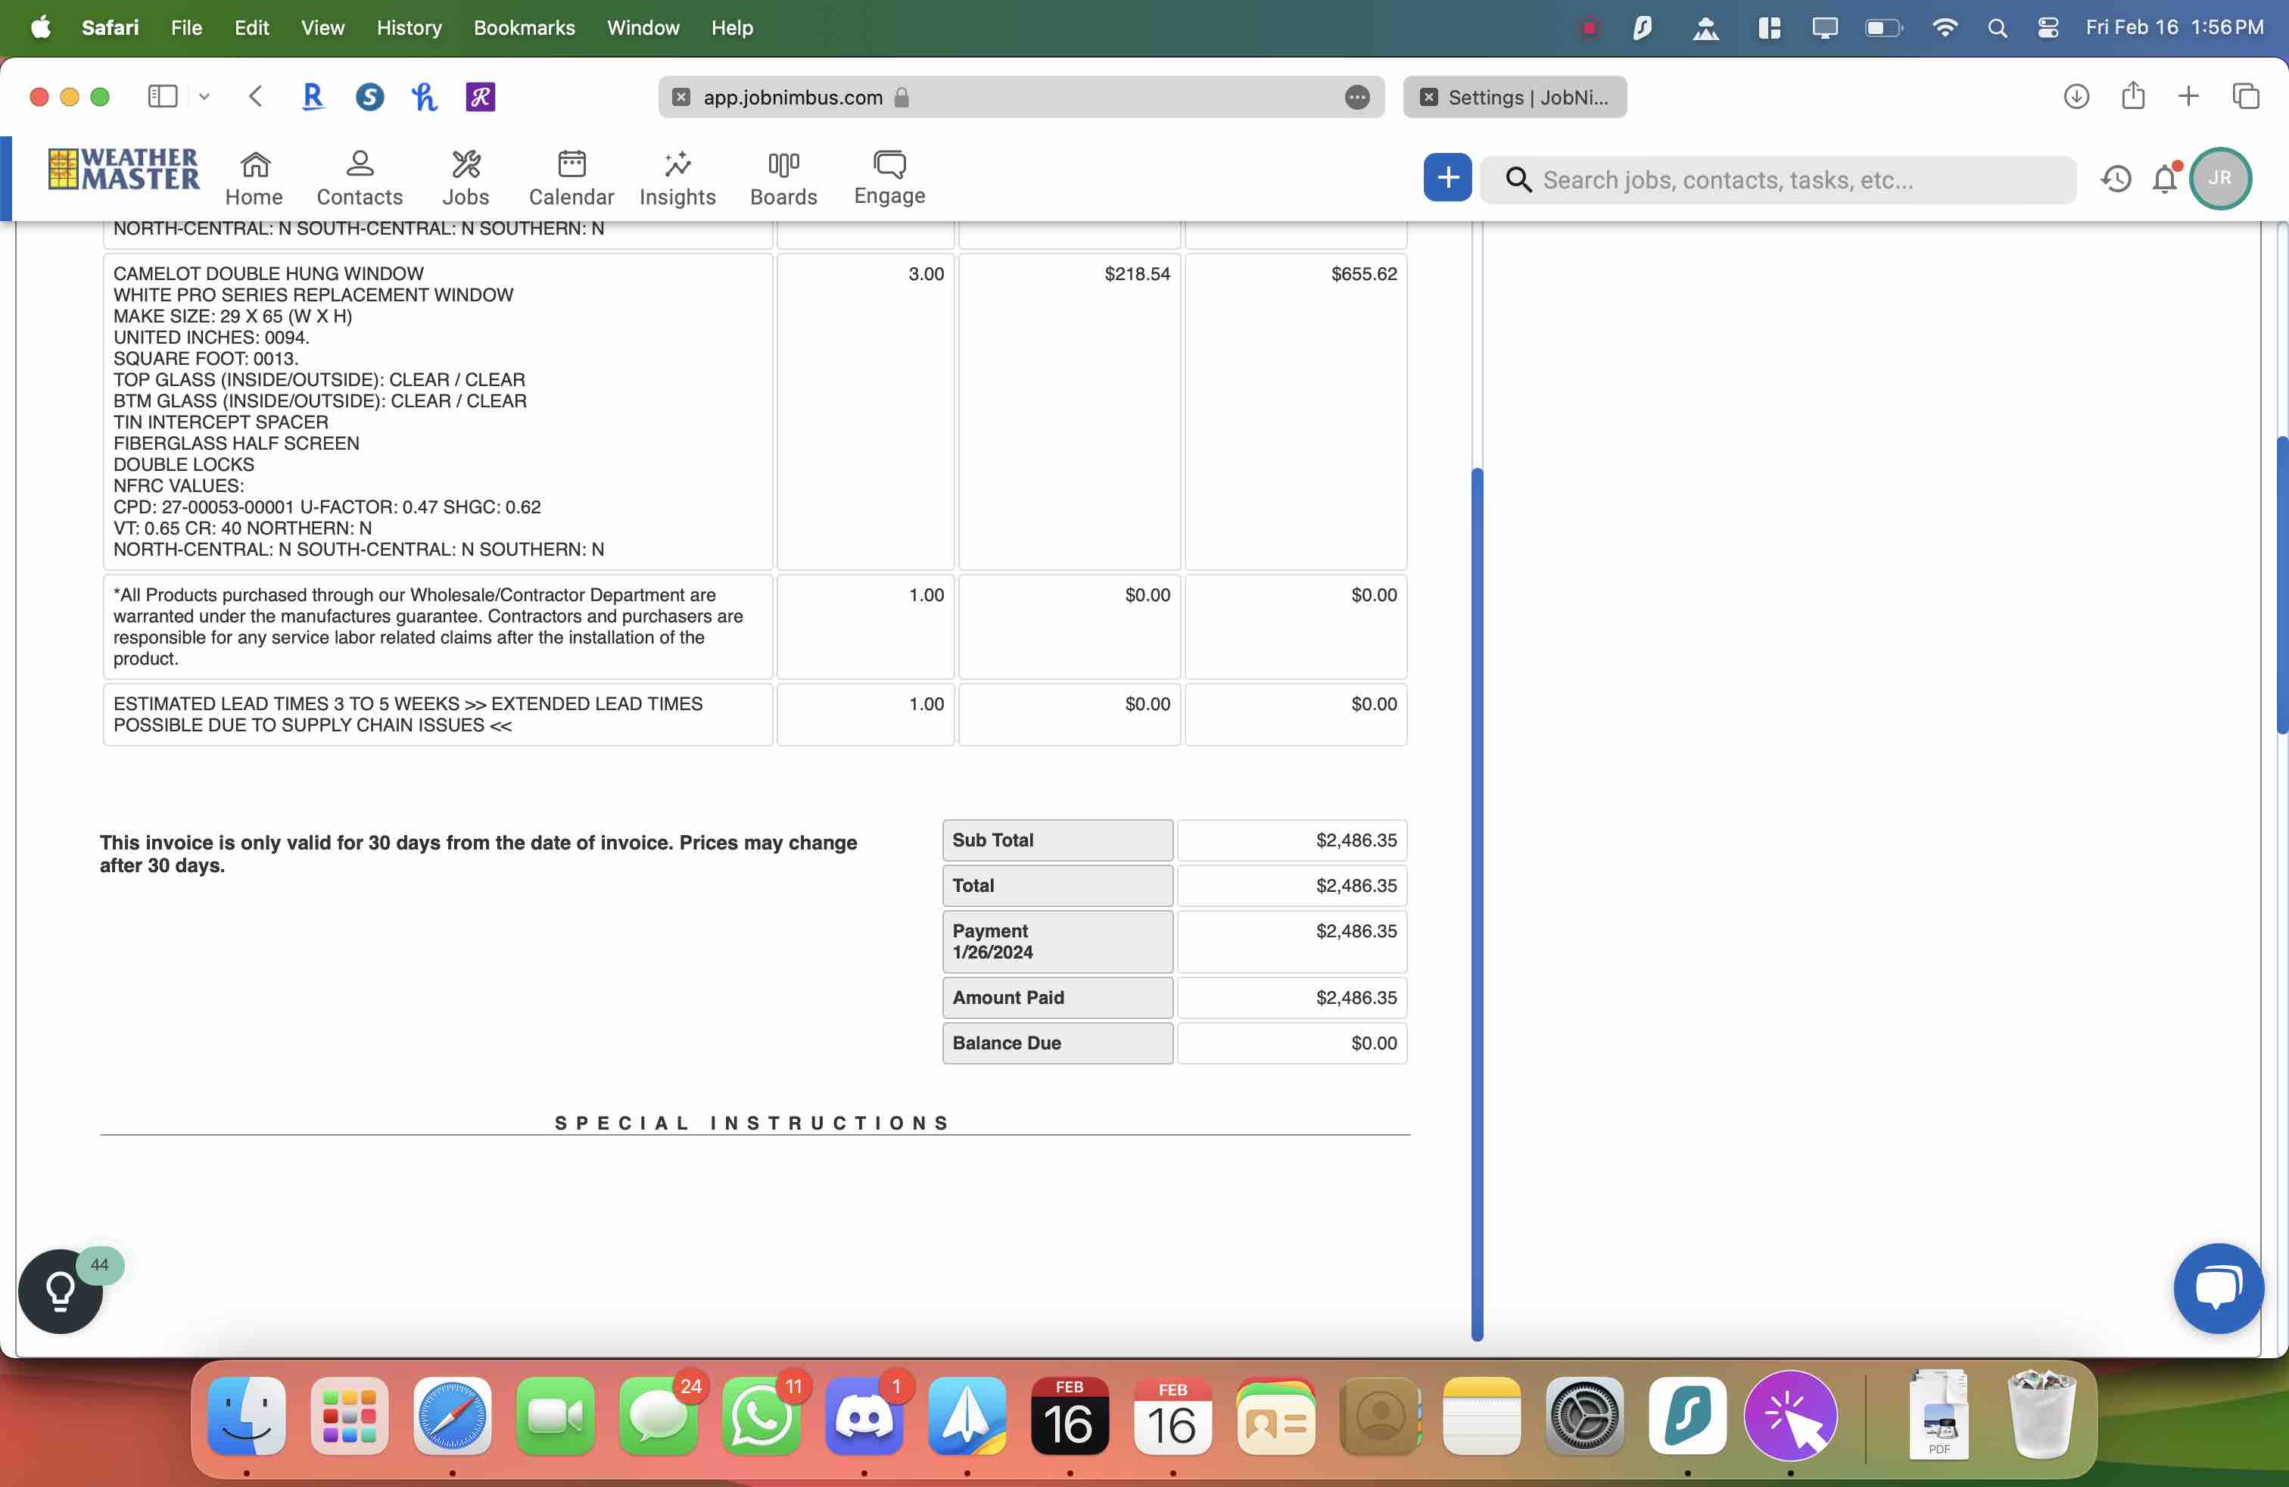Open recent history via the clock icon

click(x=2116, y=179)
